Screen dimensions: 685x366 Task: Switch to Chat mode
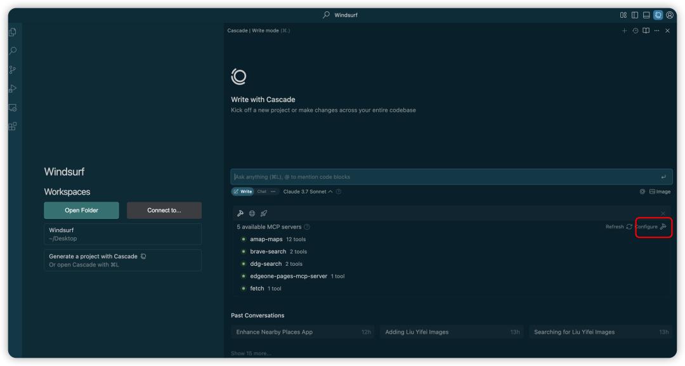[x=262, y=191]
